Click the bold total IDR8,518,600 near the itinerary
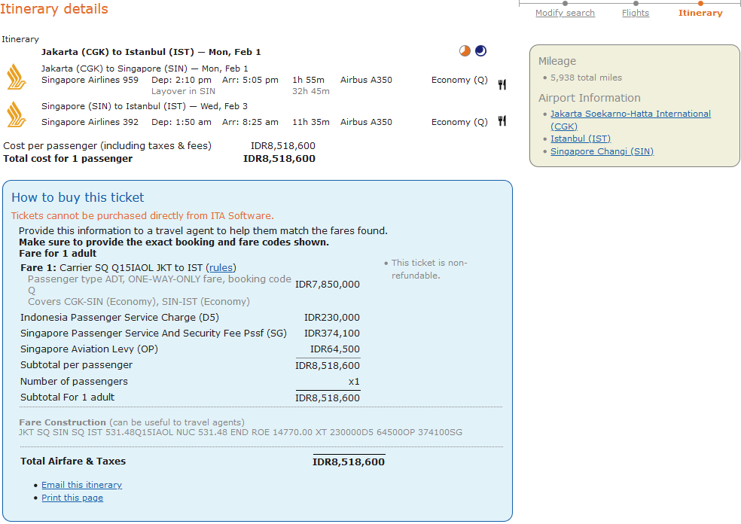This screenshot has width=741, height=524. pos(279,159)
